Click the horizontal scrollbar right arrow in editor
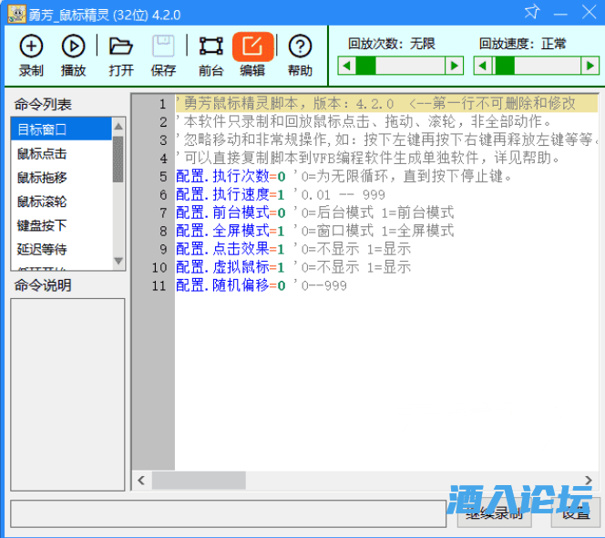Screen dimensions: 605x538 [x=590, y=480]
